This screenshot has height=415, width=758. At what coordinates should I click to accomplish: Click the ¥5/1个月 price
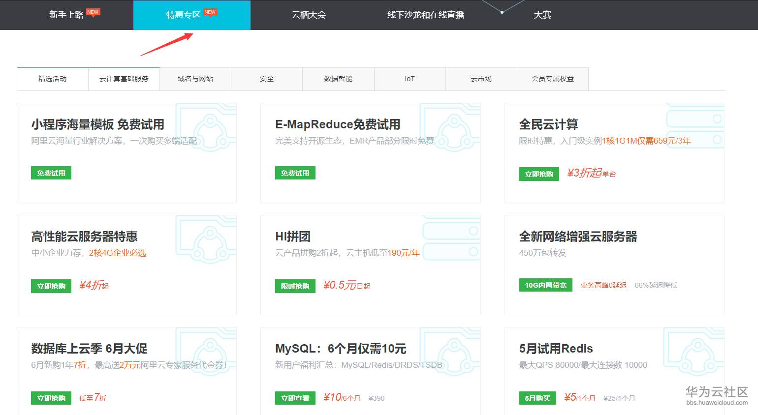[x=580, y=397]
